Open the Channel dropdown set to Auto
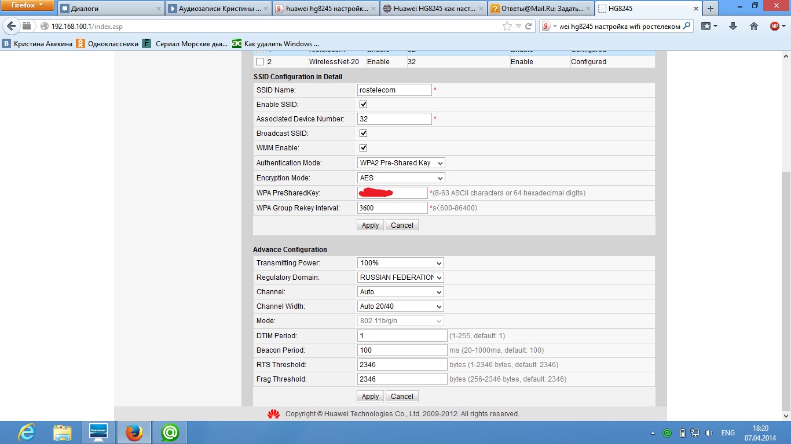 pos(401,292)
